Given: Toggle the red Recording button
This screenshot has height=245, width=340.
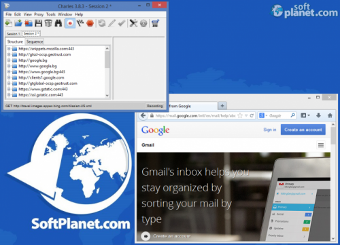Looking at the screenshot, I should [70, 23].
